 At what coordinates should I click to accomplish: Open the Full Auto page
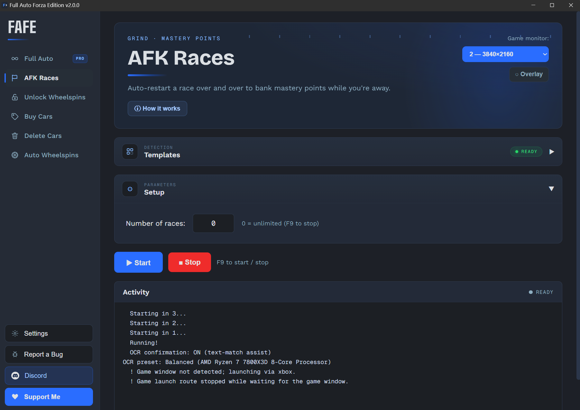point(49,59)
